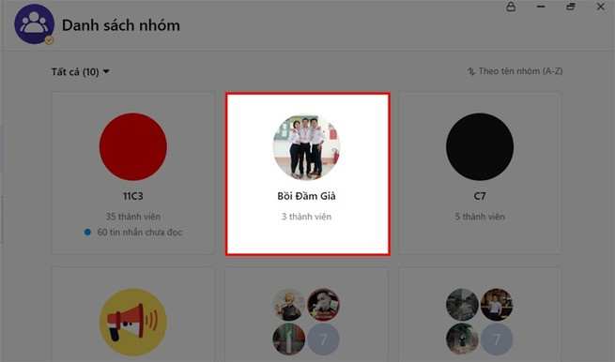This screenshot has height=362, width=615.
Task: Open the Theo tên nhóm (A-Z) sort menu
Action: (515, 71)
